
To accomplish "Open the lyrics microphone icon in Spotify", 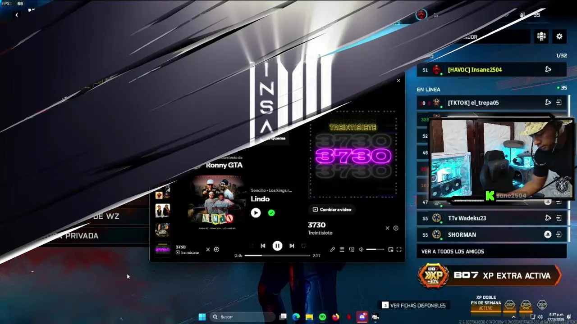I will point(332,249).
